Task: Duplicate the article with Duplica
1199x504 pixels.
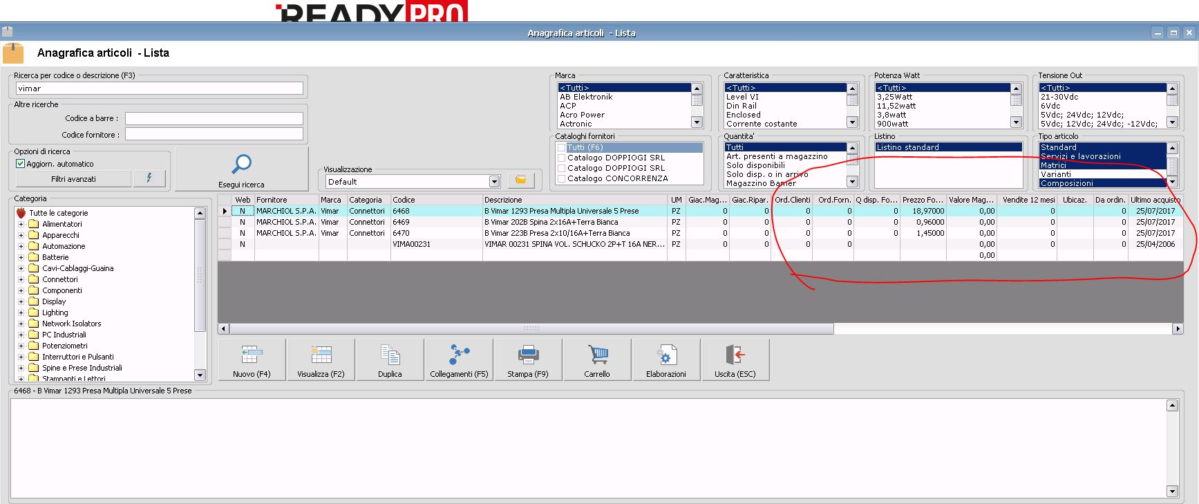Action: click(x=390, y=360)
